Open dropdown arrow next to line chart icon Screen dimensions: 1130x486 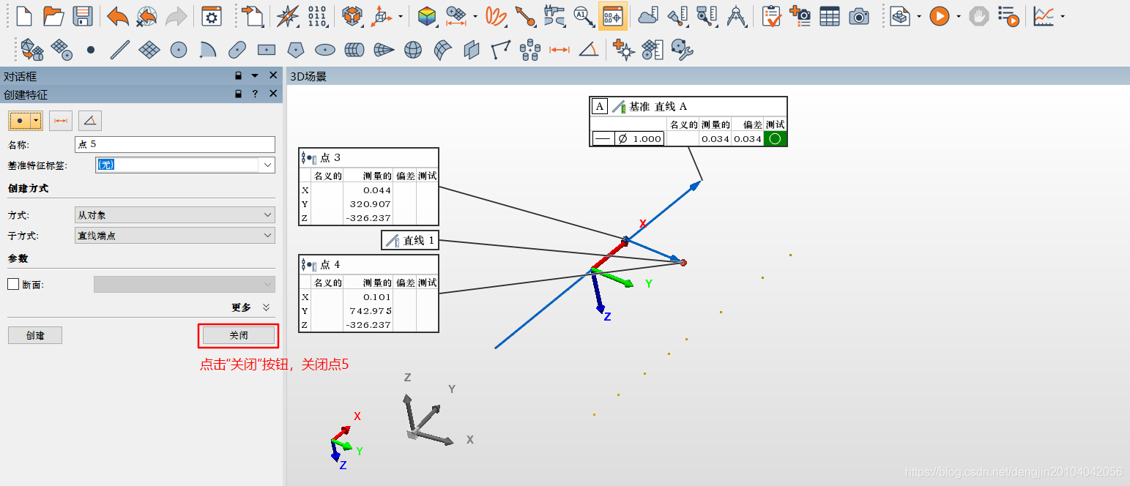click(1063, 16)
